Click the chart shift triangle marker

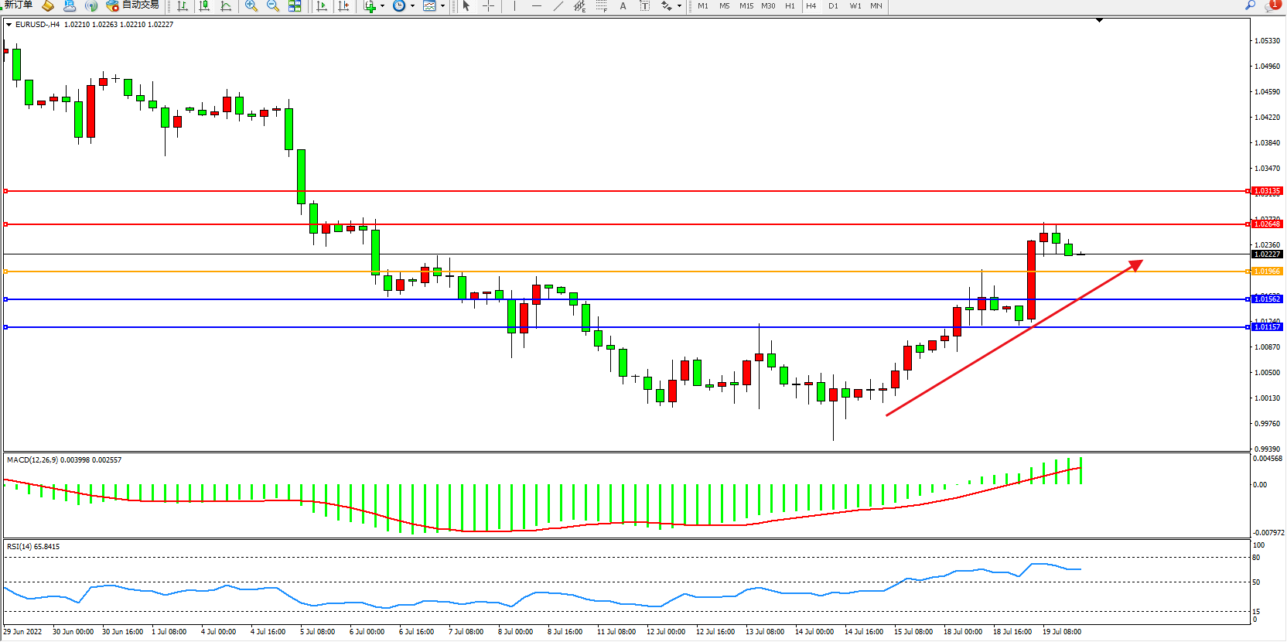coord(1099,20)
